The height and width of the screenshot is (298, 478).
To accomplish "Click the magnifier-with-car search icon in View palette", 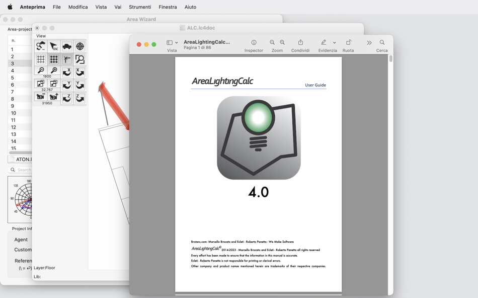I will [41, 46].
